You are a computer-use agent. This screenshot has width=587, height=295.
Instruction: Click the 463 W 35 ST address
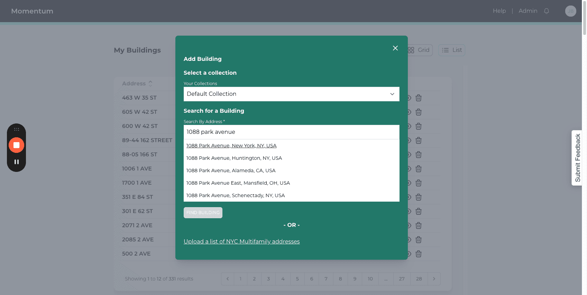139,98
